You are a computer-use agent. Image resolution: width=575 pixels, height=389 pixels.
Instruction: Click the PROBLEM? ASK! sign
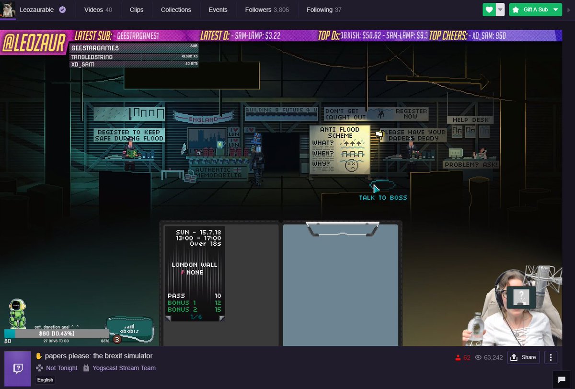(471, 165)
